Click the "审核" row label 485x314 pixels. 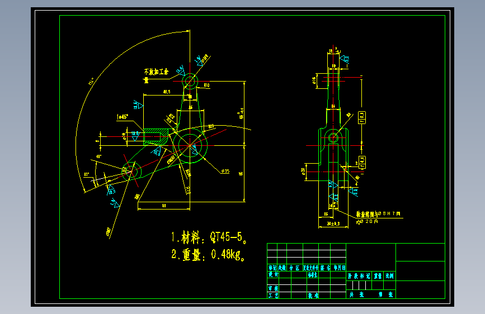pyautogui.click(x=273, y=288)
